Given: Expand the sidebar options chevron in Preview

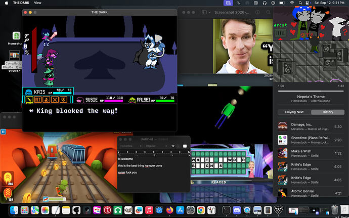Looking at the screenshot, I should [210, 12].
